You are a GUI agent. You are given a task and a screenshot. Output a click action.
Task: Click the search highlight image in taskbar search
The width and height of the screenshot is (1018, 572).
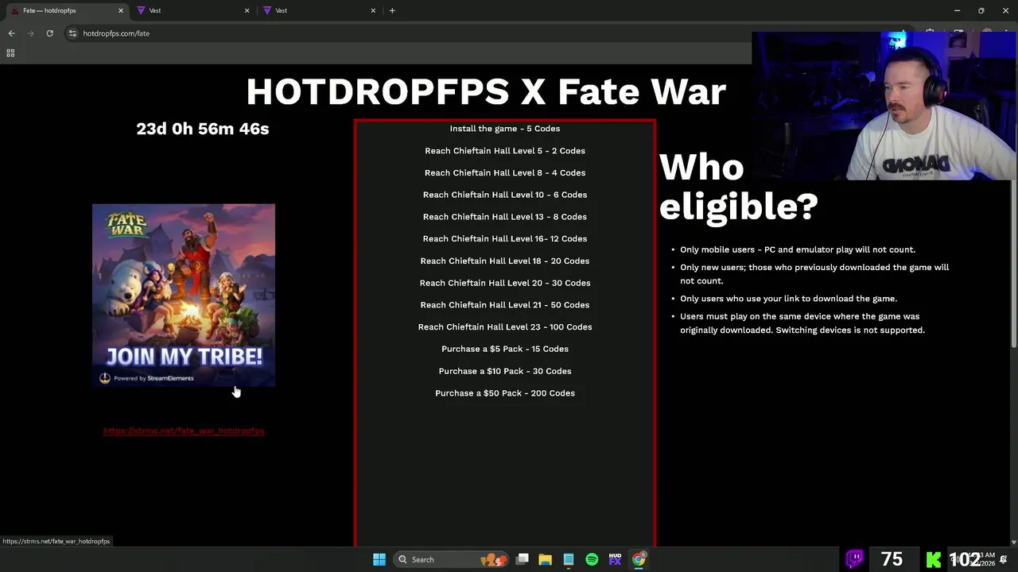pos(493,559)
